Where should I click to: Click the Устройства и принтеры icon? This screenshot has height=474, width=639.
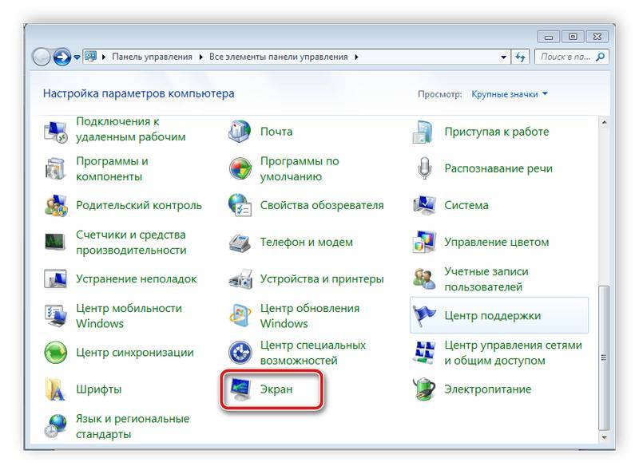240,279
